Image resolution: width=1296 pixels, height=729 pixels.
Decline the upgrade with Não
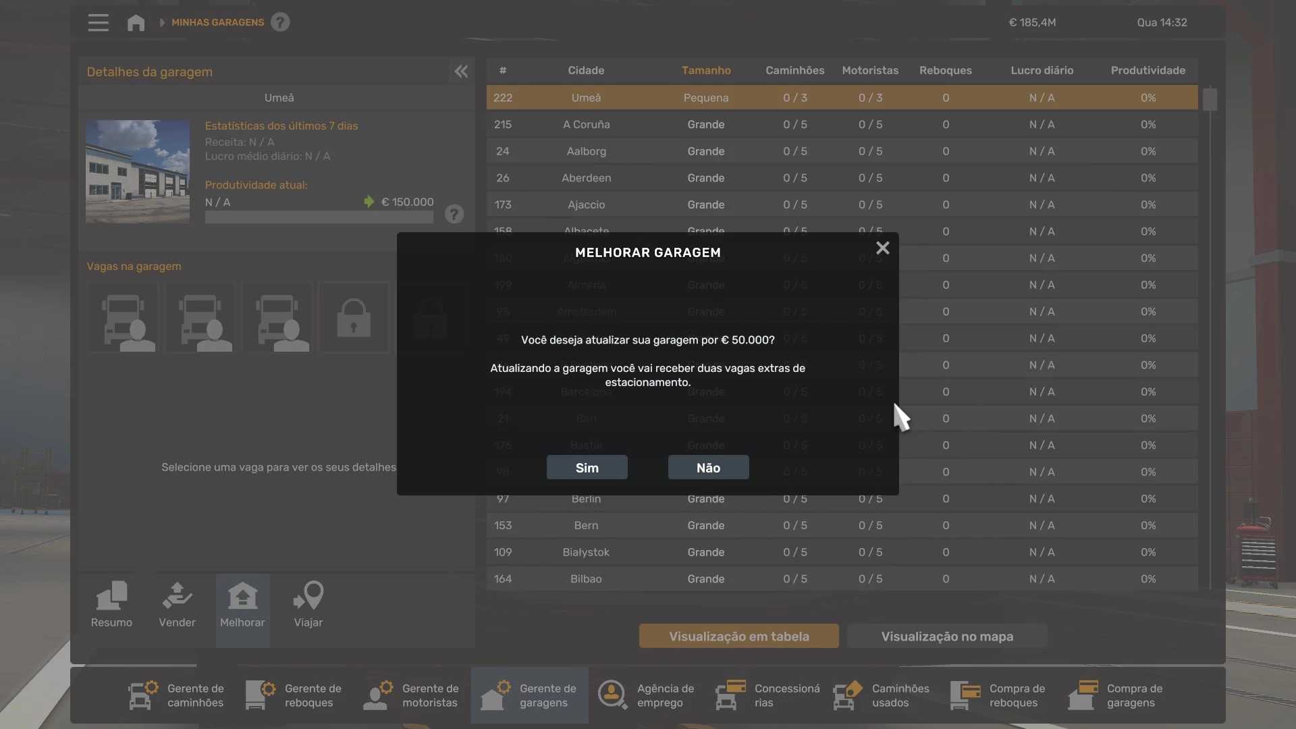coord(708,467)
